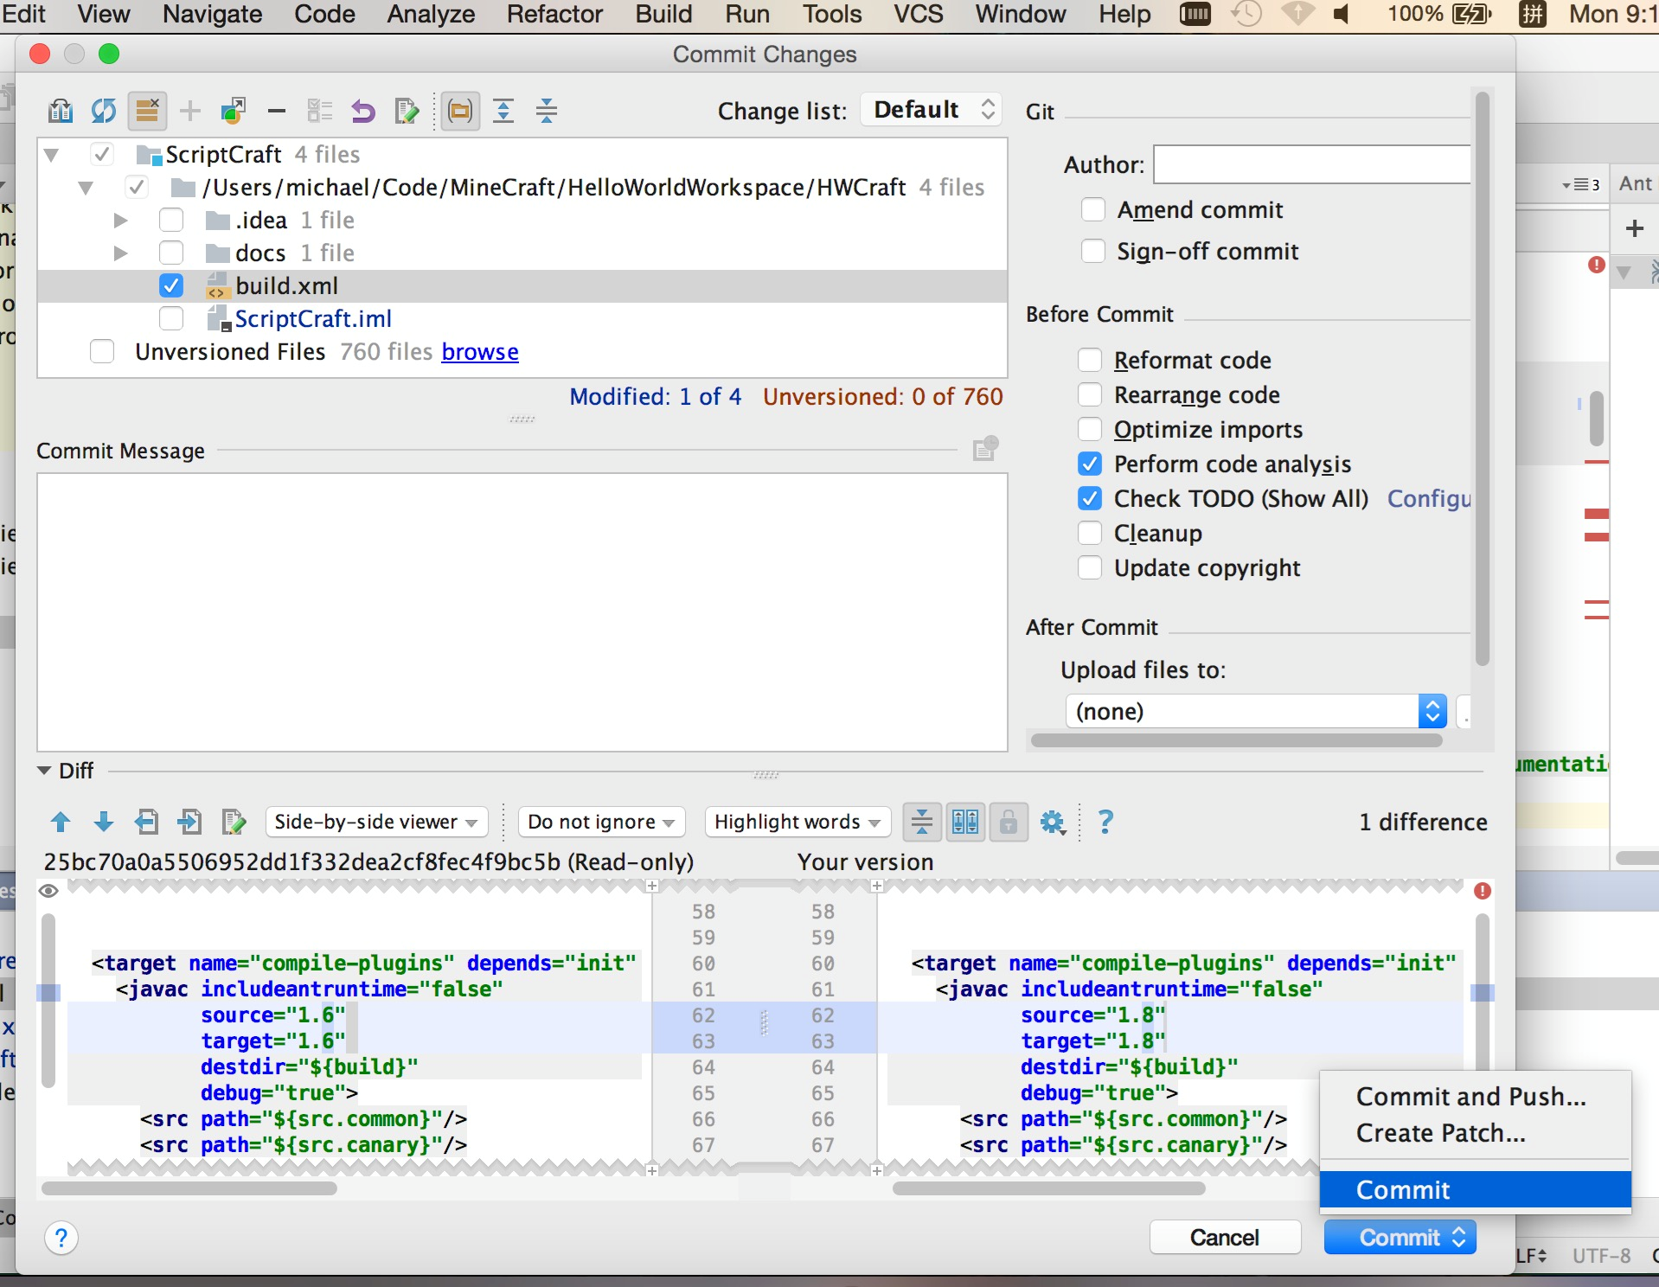1659x1287 pixels.
Task: Toggle the Group by Directory icon
Action: [x=460, y=111]
